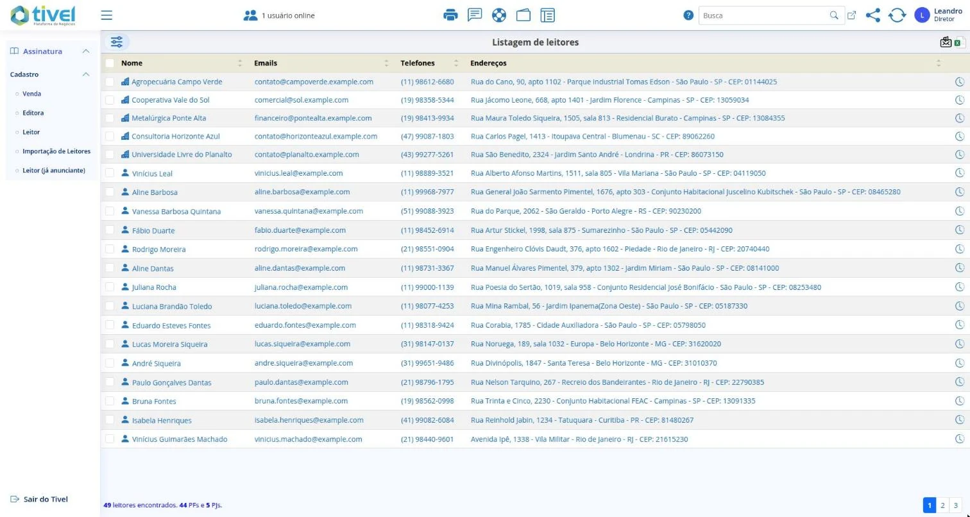Open in new window icon beside search
This screenshot has height=517, width=970.
(x=851, y=15)
